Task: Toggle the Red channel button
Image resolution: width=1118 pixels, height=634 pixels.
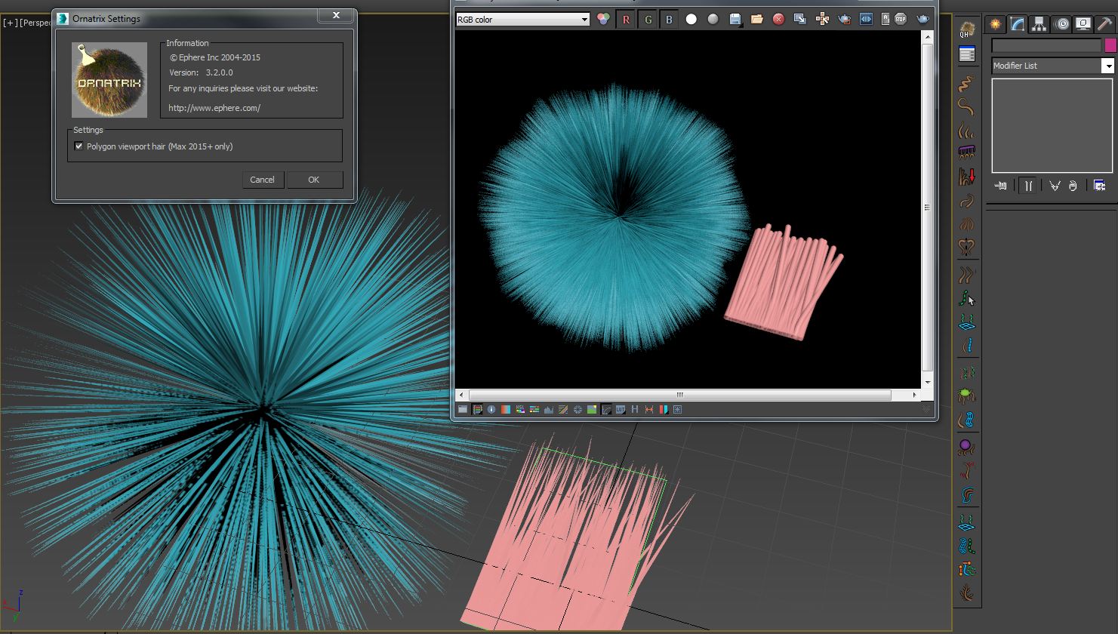Action: click(626, 20)
